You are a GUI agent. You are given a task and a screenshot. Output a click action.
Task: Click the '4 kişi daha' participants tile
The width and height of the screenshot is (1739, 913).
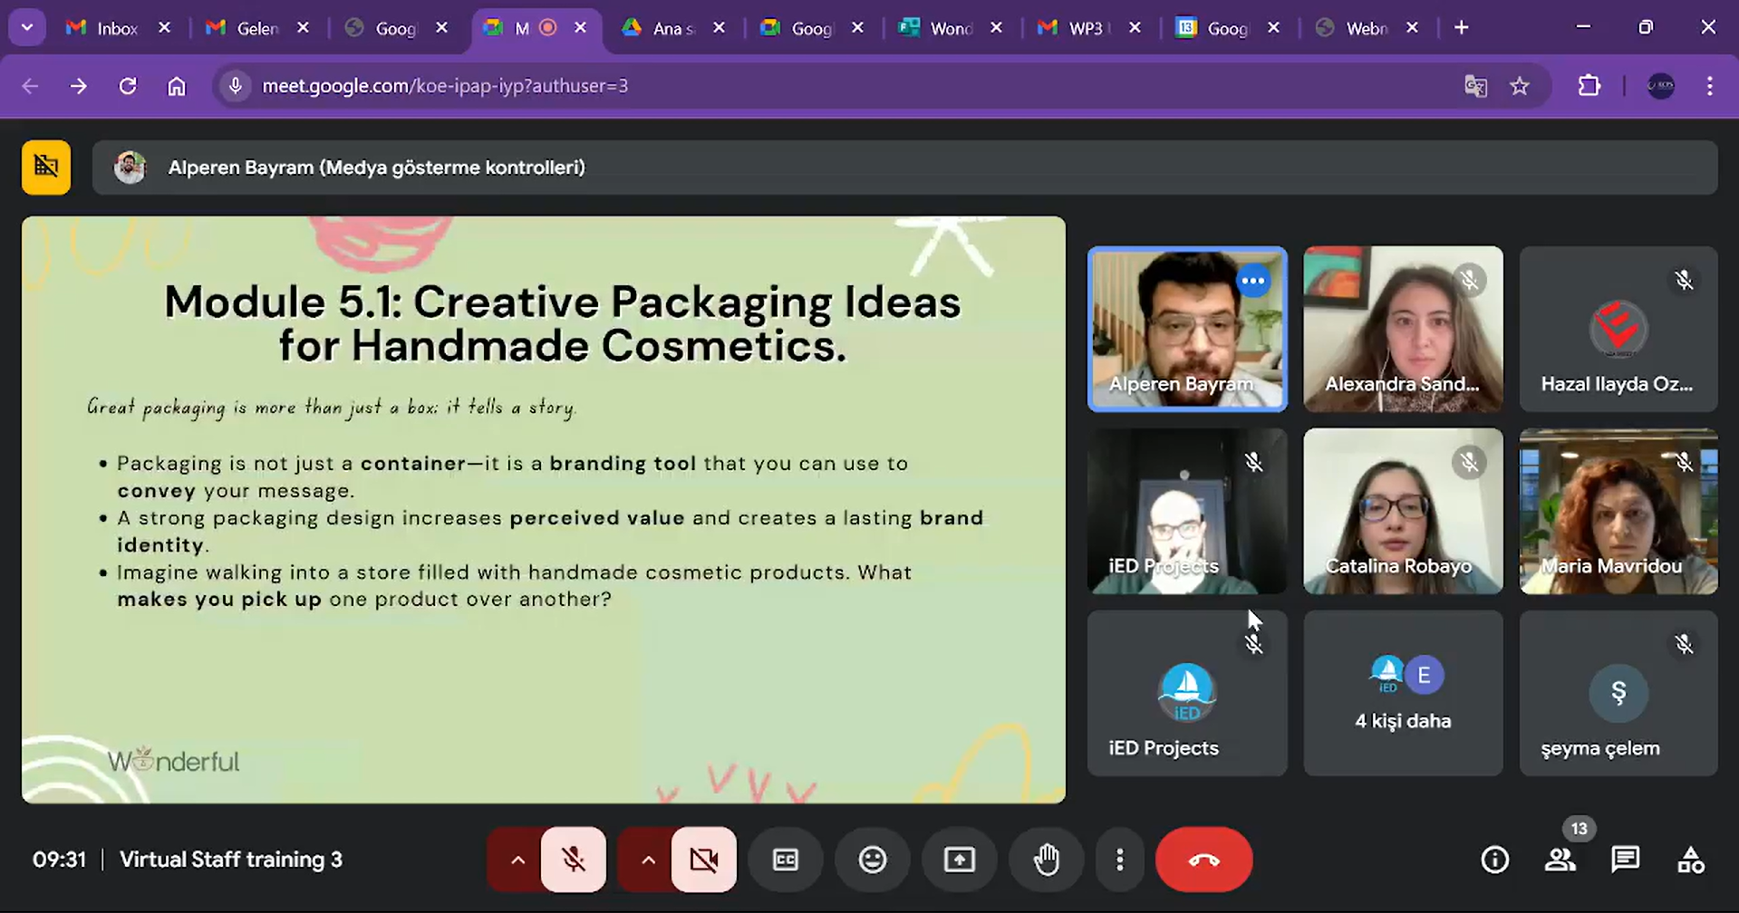1402,693
